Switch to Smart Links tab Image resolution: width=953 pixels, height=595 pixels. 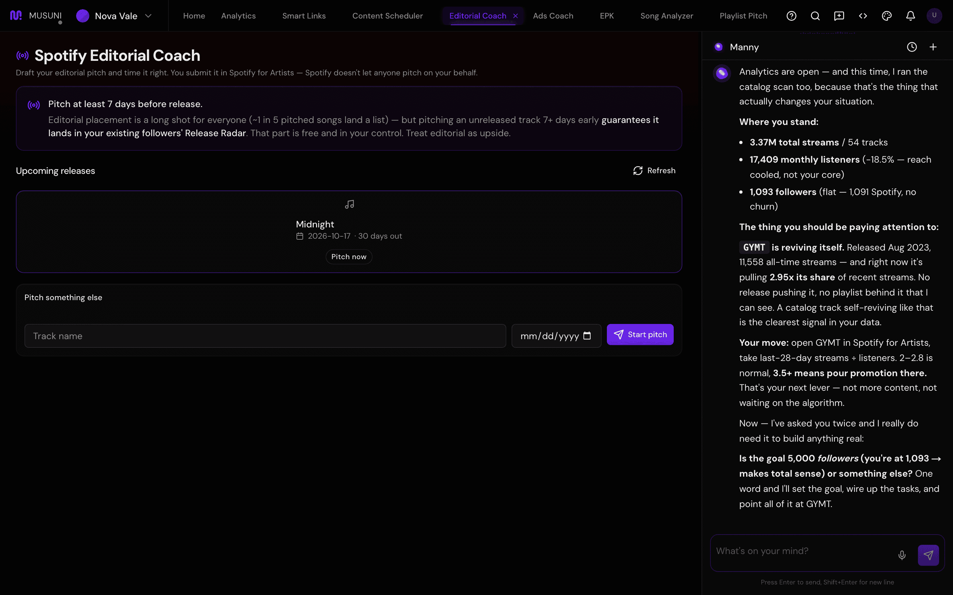304,16
